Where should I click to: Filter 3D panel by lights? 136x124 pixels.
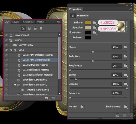click(41, 29)
